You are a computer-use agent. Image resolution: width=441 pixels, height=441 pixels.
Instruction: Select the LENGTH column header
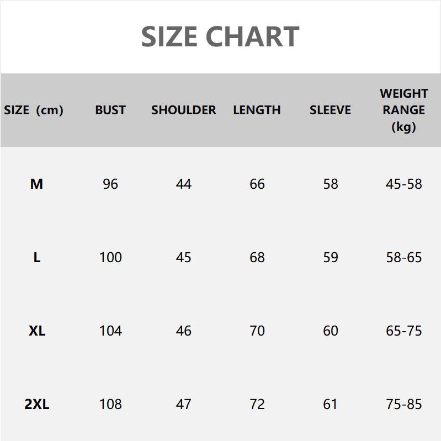coord(257,110)
